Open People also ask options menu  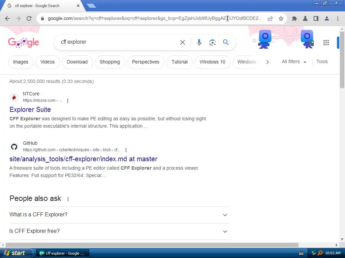(x=68, y=199)
